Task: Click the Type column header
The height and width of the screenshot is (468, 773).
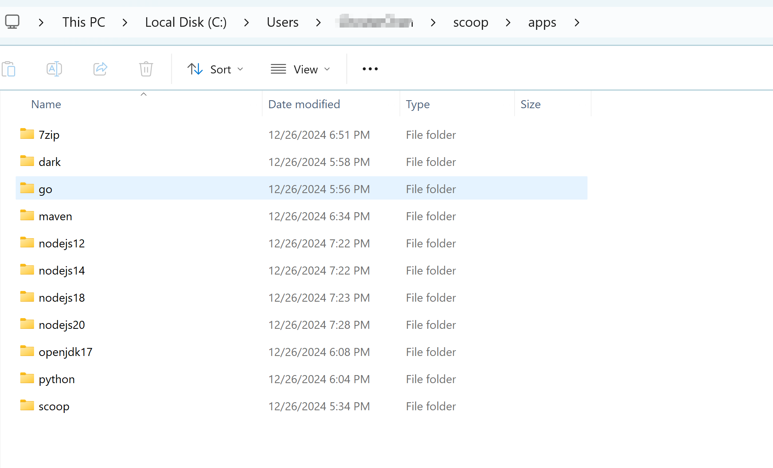Action: coord(418,104)
